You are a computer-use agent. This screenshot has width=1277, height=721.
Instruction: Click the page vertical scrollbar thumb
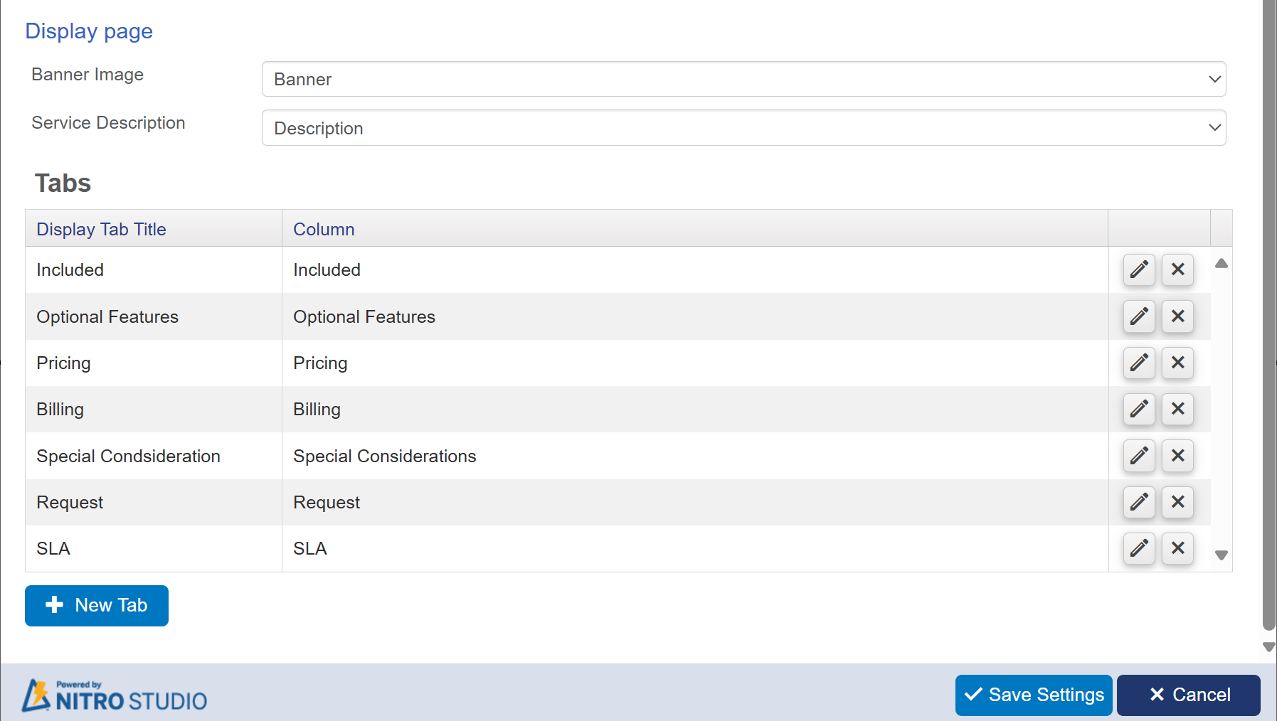[x=1269, y=315]
